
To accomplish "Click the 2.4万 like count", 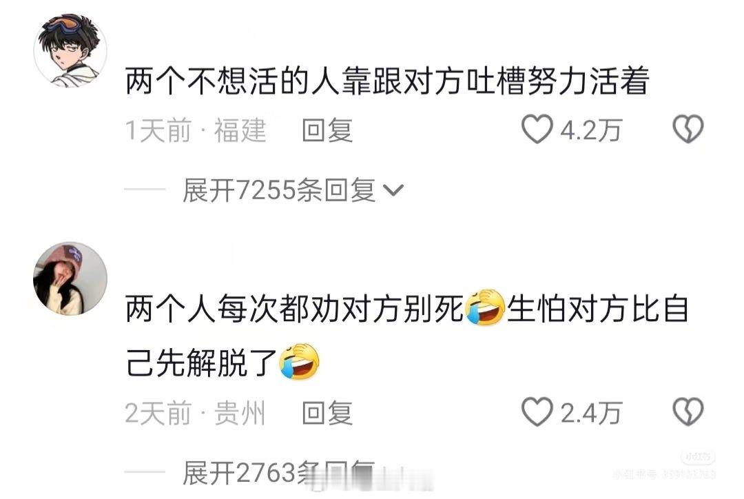I will [591, 413].
